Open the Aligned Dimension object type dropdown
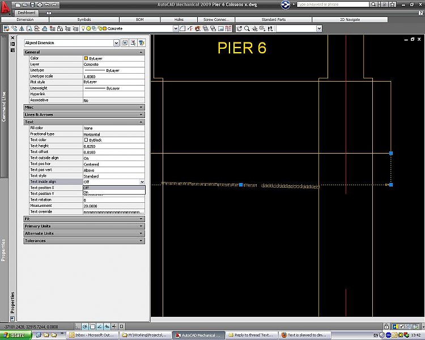The height and width of the screenshot is (340, 425). pos(116,42)
